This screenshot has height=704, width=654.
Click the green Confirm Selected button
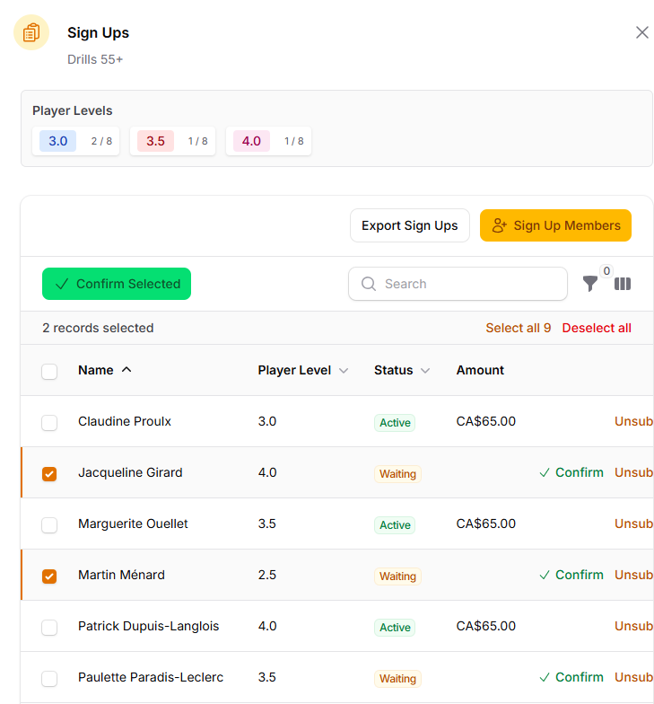[x=117, y=284]
